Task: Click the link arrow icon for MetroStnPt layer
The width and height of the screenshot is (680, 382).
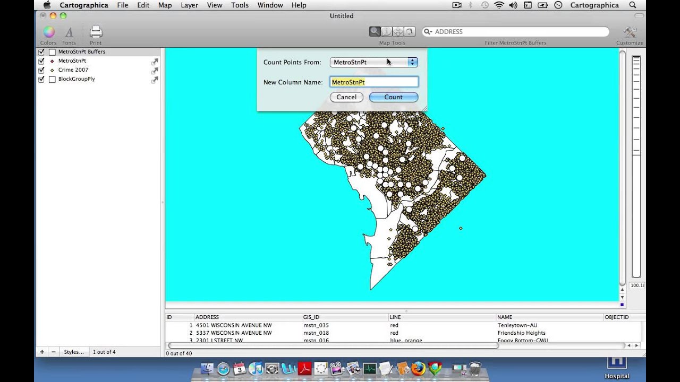Action: [155, 62]
